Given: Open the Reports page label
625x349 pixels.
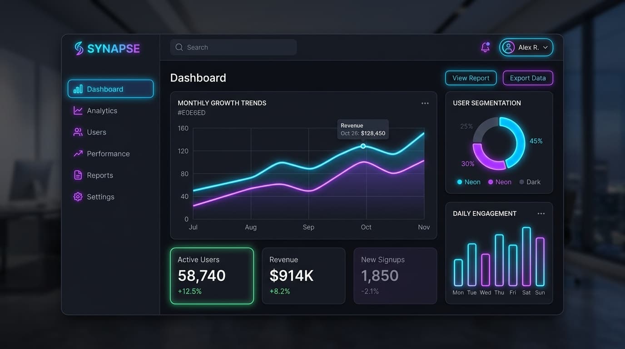Looking at the screenshot, I should (100, 175).
